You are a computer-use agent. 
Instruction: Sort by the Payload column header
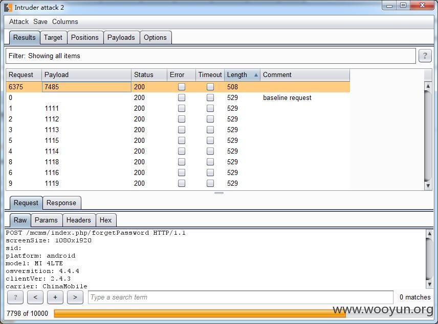click(86, 75)
